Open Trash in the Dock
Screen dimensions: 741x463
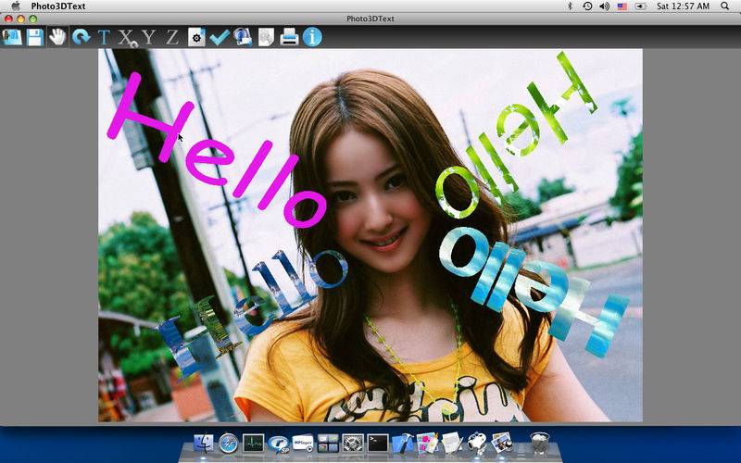pos(539,443)
